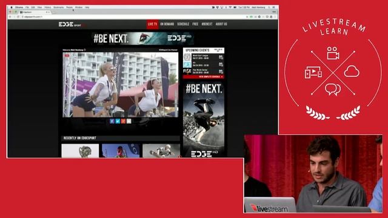Click the Upcoming Events heading

[x=198, y=50]
